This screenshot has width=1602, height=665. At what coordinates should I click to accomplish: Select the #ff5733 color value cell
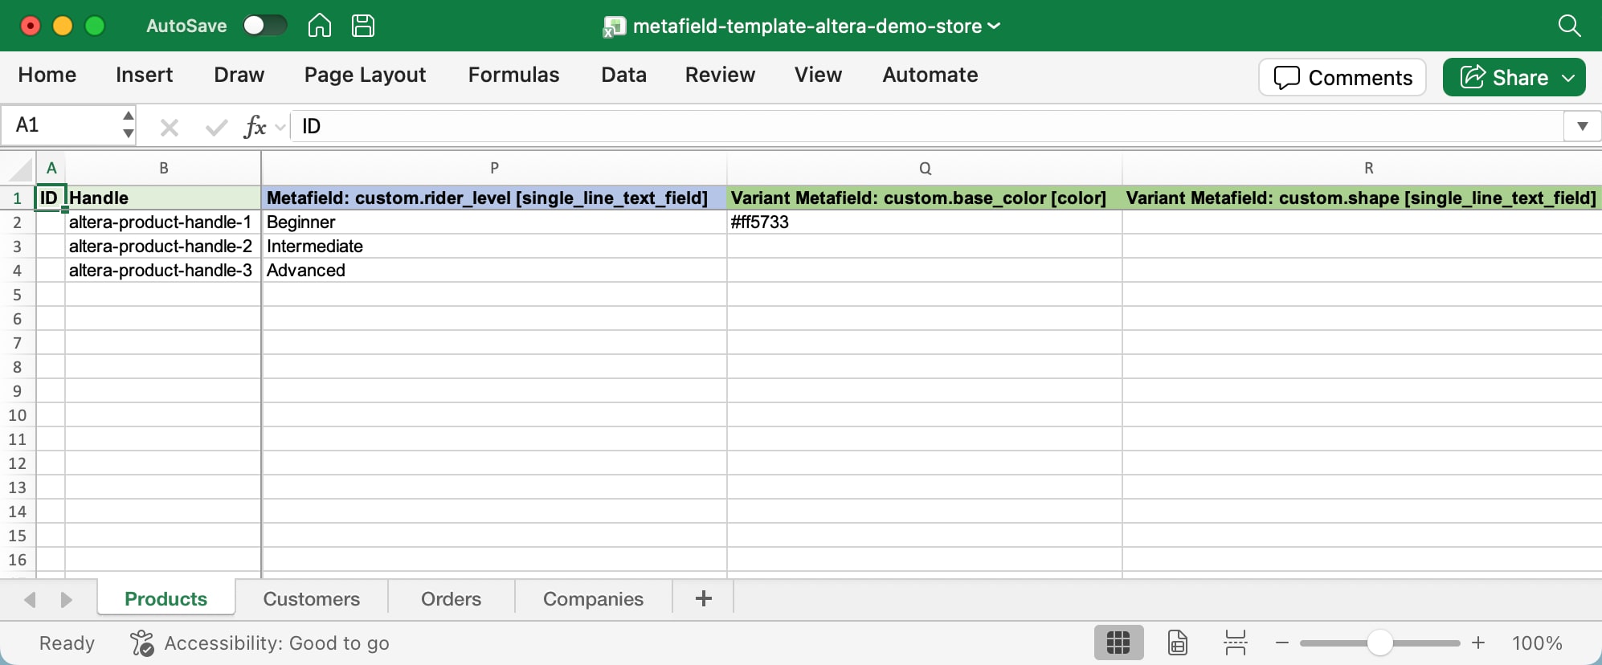click(x=925, y=222)
